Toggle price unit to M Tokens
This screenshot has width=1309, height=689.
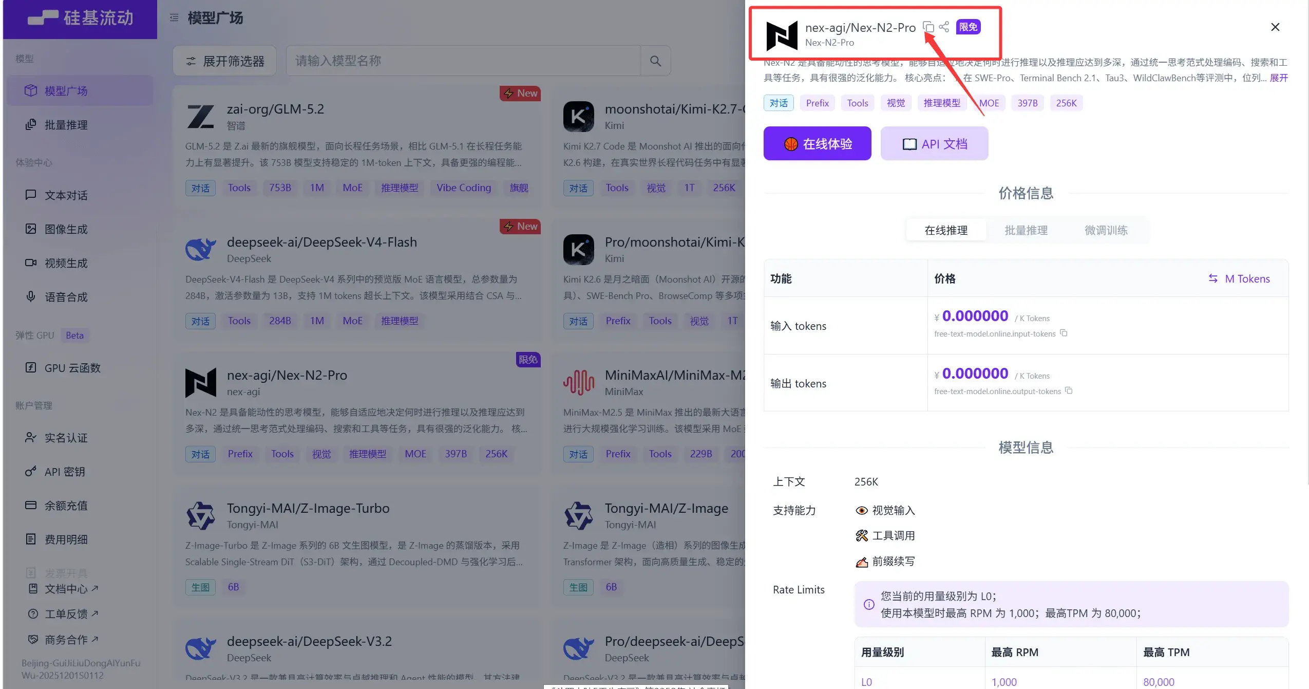tap(1239, 279)
